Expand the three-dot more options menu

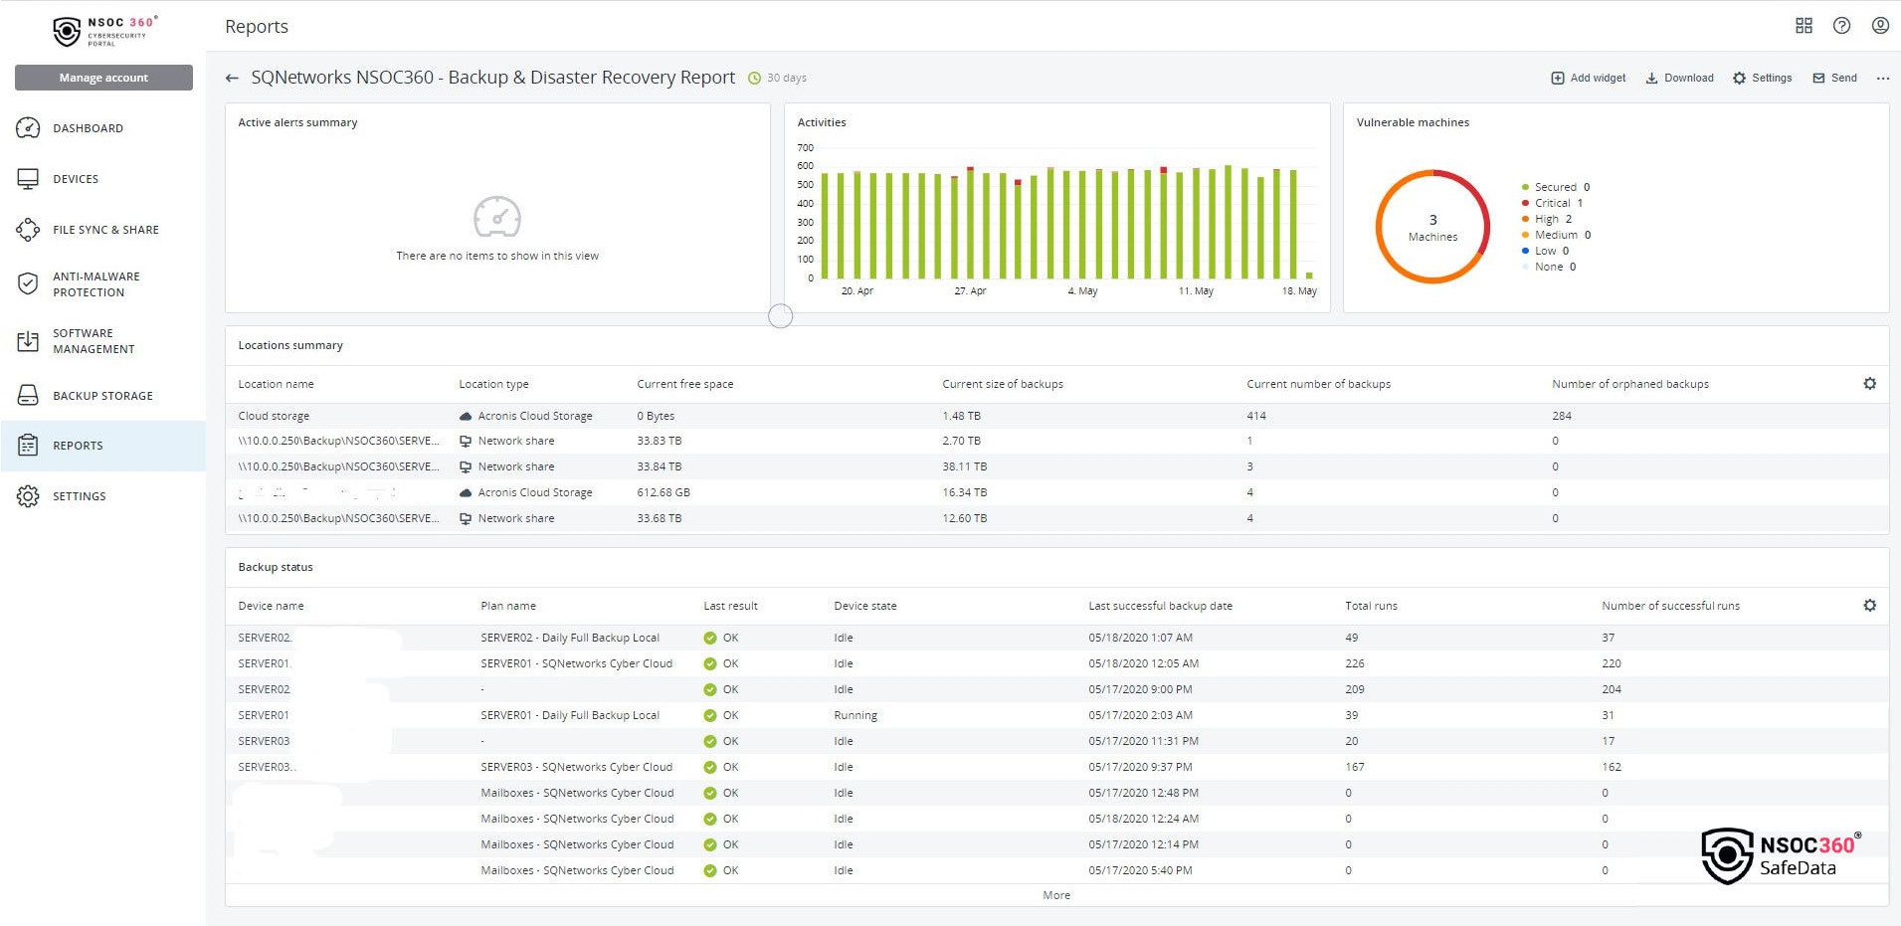pyautogui.click(x=1882, y=78)
